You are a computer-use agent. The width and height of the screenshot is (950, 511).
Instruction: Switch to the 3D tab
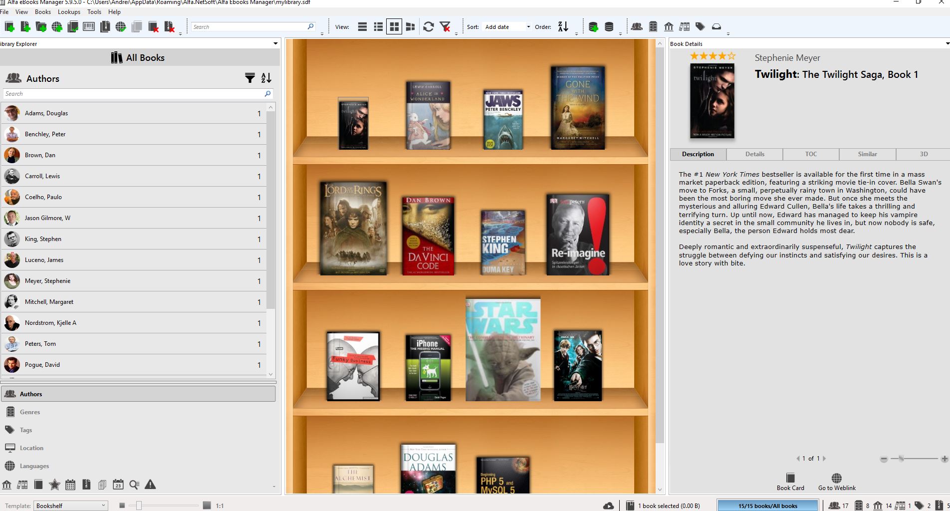[924, 154]
